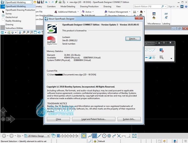Toggle view number 5 button
188x143 pixels.
coord(69,136)
